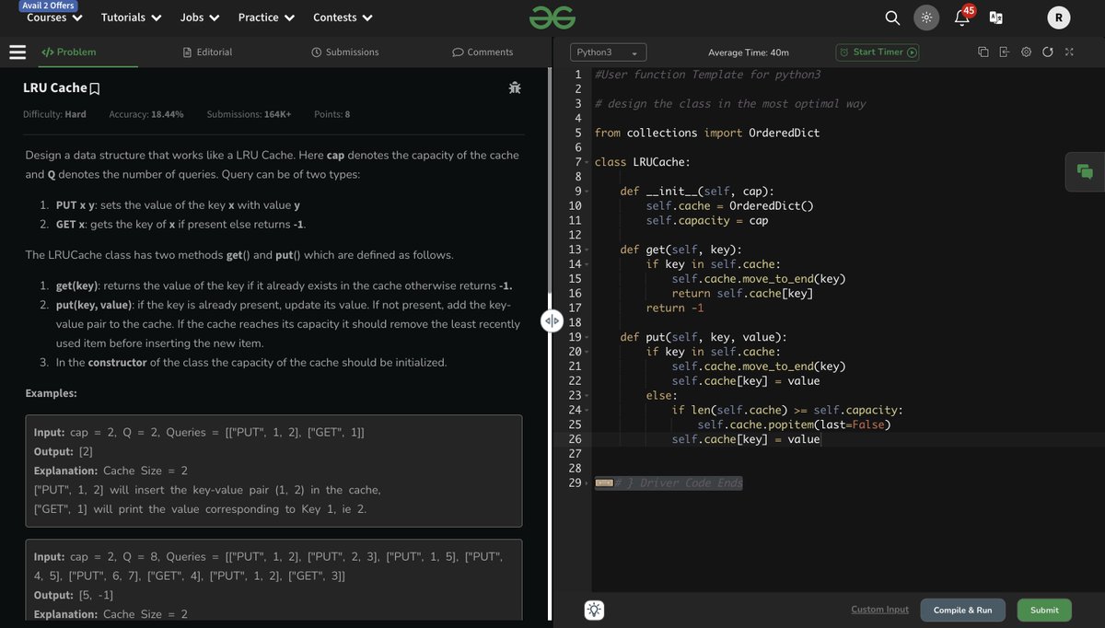Click the Avail 2 Offers badge

[49, 6]
